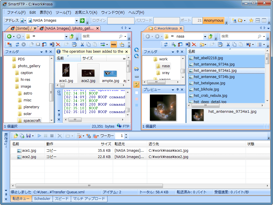This screenshot has width=273, height=205.
Task: Click the scissors cut icon in local toolbar
Action: click(x=228, y=44)
